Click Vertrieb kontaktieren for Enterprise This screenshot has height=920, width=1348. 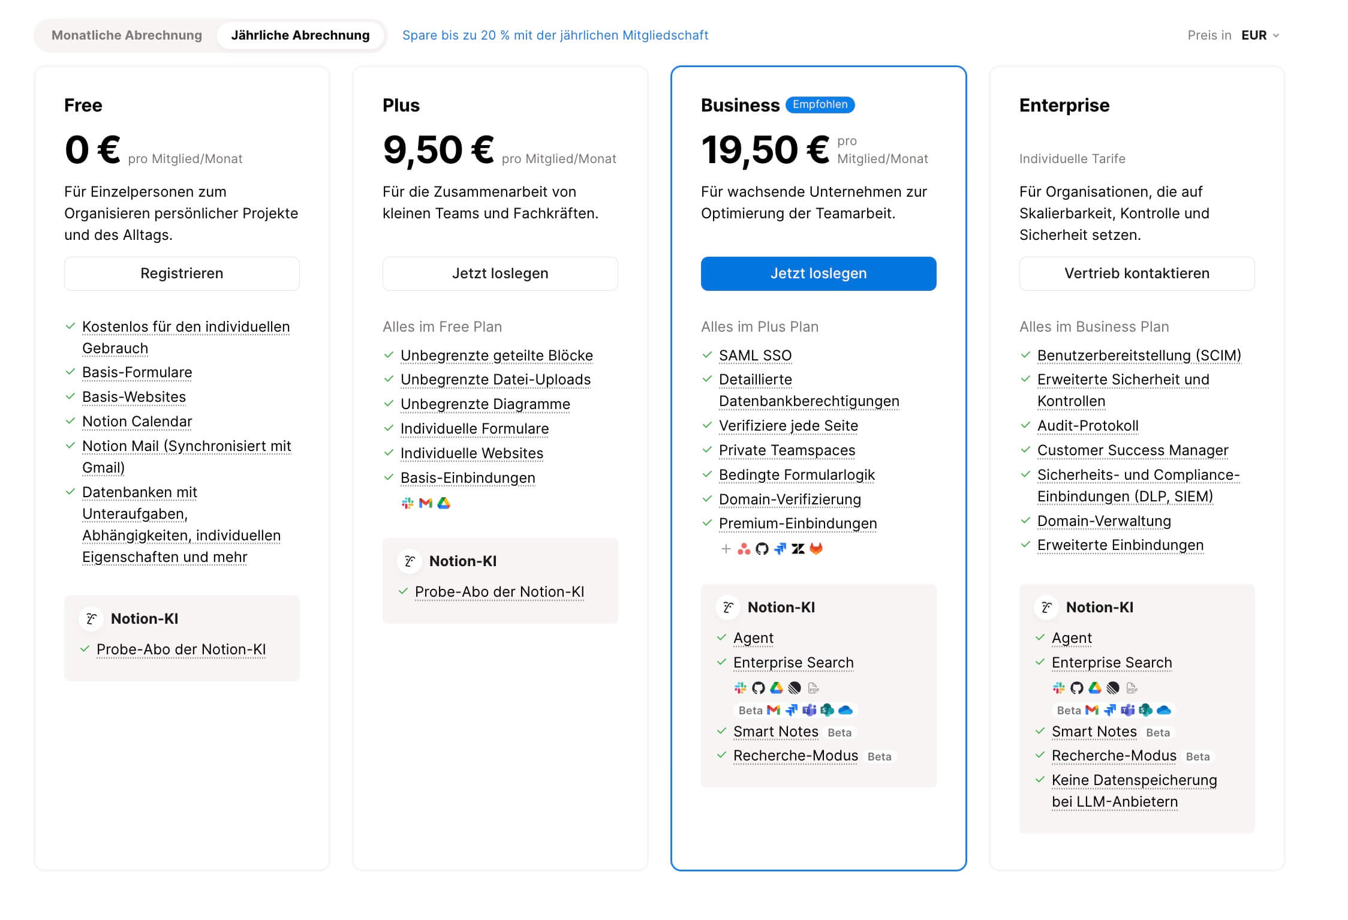(x=1136, y=273)
